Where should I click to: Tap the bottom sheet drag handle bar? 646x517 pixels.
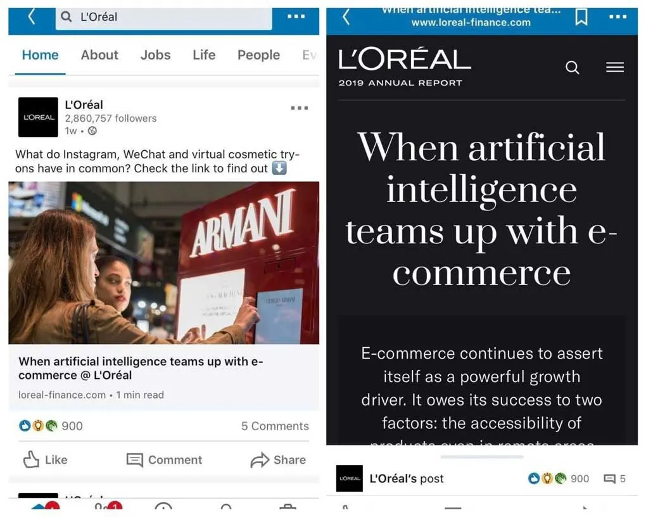coord(481,457)
